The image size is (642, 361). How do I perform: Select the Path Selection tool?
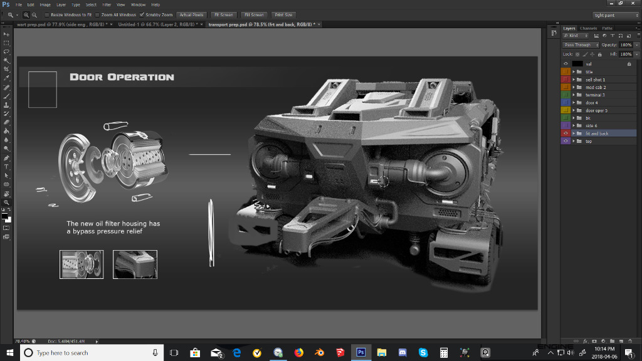[x=6, y=175]
